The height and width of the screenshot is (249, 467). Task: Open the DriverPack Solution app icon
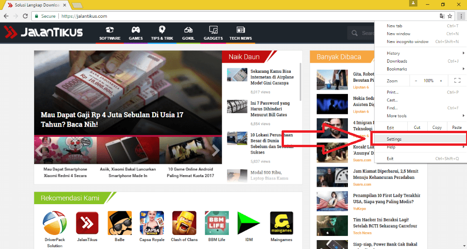coord(55,223)
